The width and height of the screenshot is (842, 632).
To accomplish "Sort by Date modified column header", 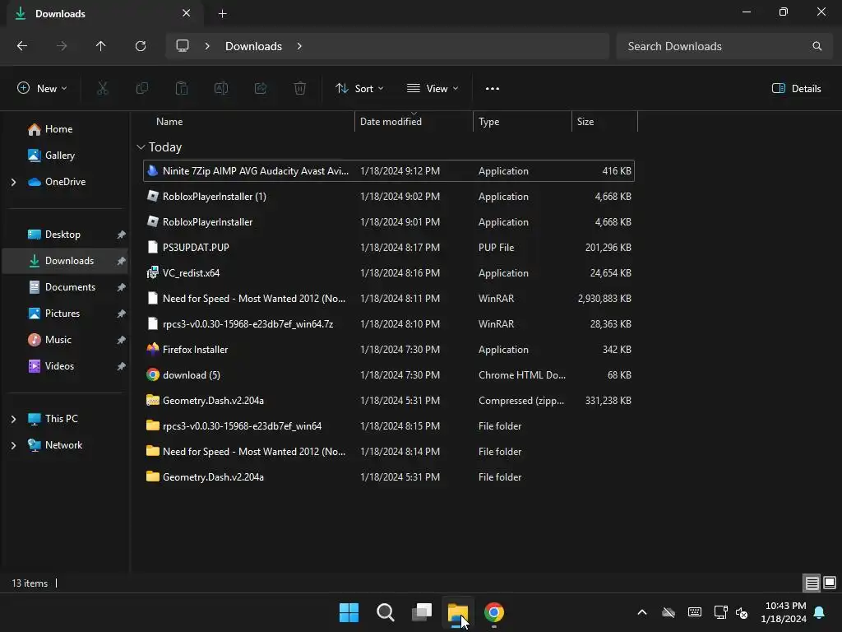I will (x=414, y=122).
